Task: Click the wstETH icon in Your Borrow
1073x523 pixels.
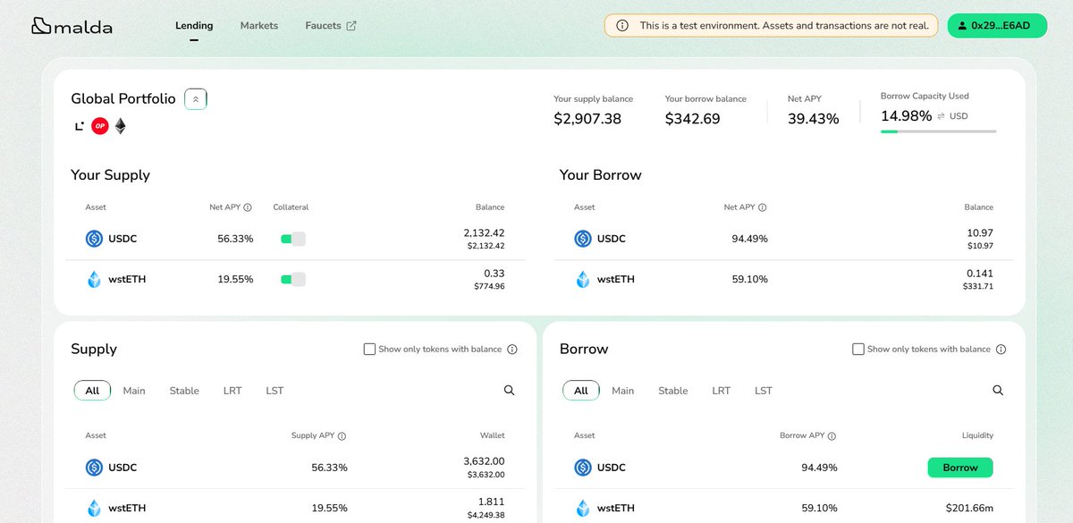Action: click(583, 279)
